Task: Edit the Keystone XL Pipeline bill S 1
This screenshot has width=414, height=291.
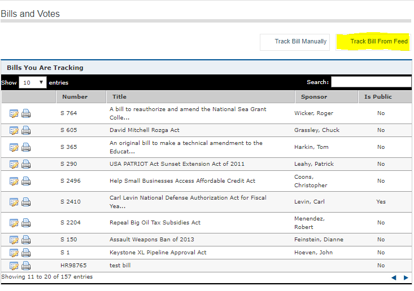Action: (x=14, y=253)
